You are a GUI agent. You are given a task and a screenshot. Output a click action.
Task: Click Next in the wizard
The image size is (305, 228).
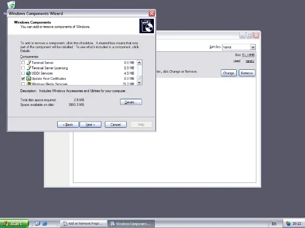point(91,124)
